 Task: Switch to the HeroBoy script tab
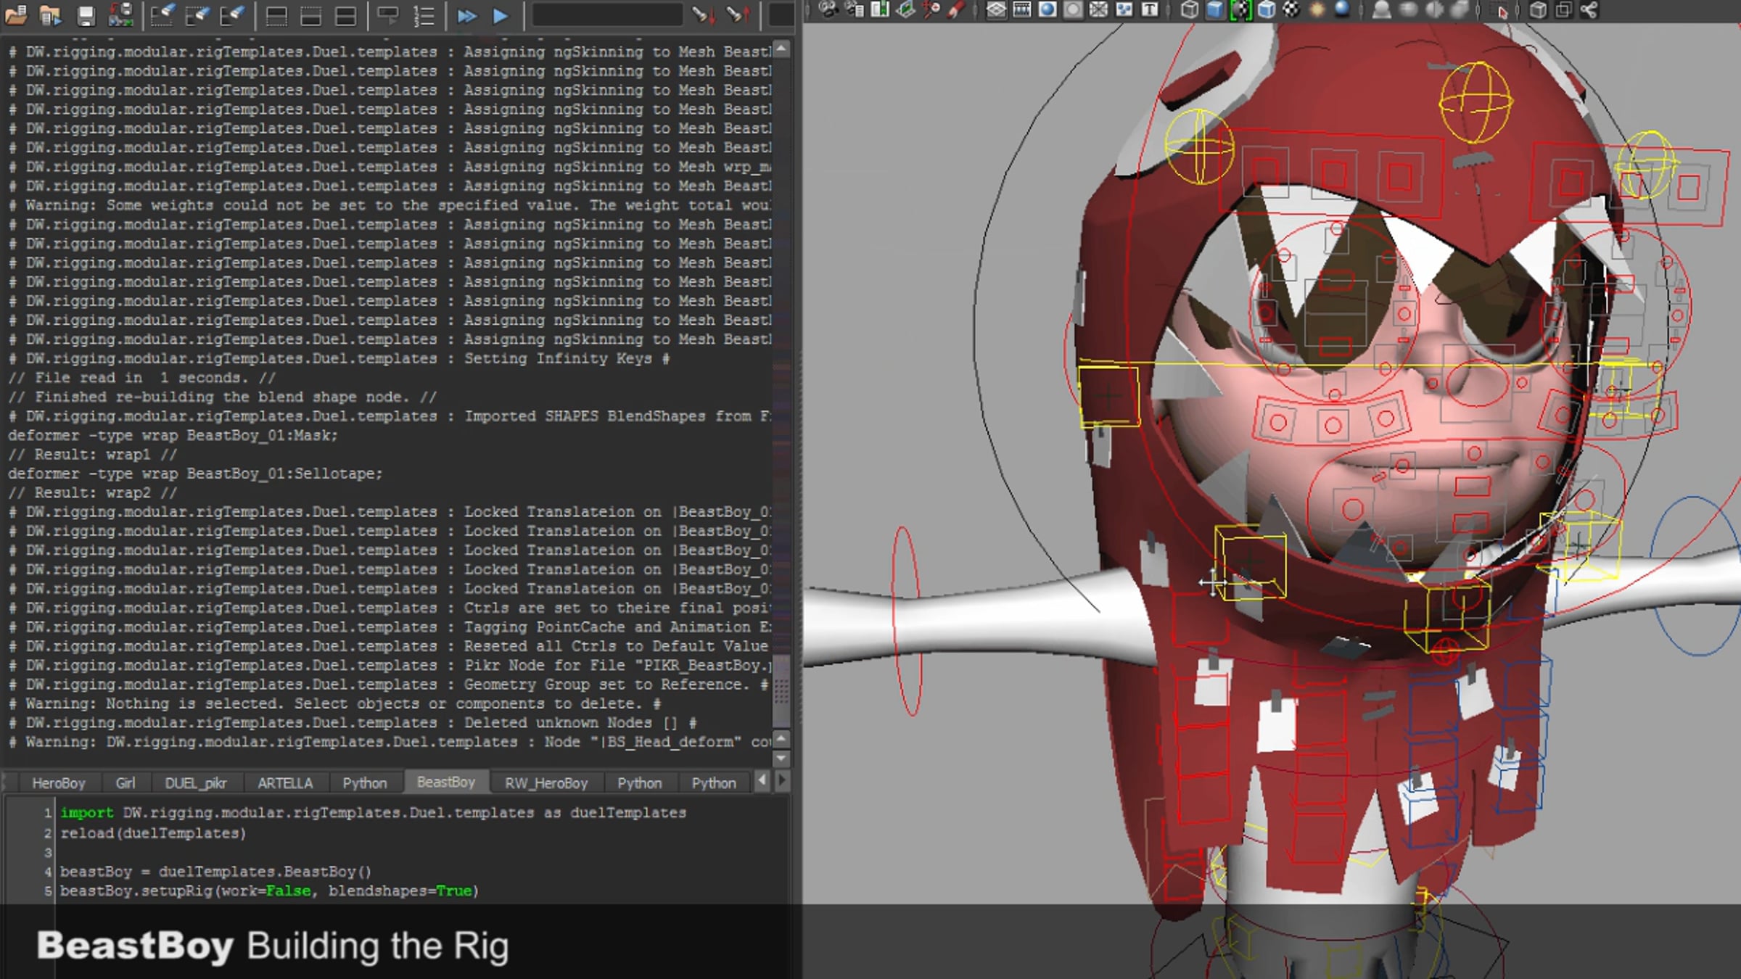pyautogui.click(x=59, y=783)
